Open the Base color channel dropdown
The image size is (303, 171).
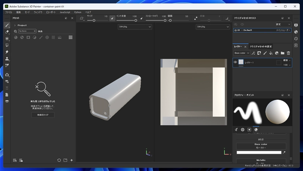point(242,53)
